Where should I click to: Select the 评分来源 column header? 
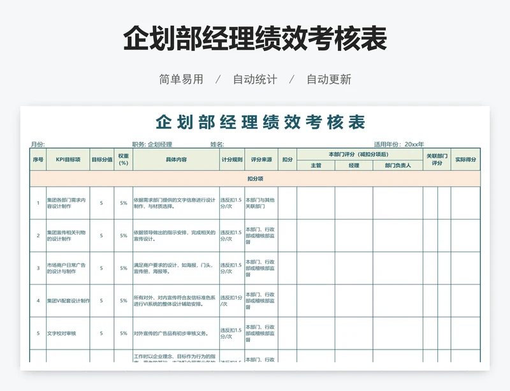[x=261, y=159]
